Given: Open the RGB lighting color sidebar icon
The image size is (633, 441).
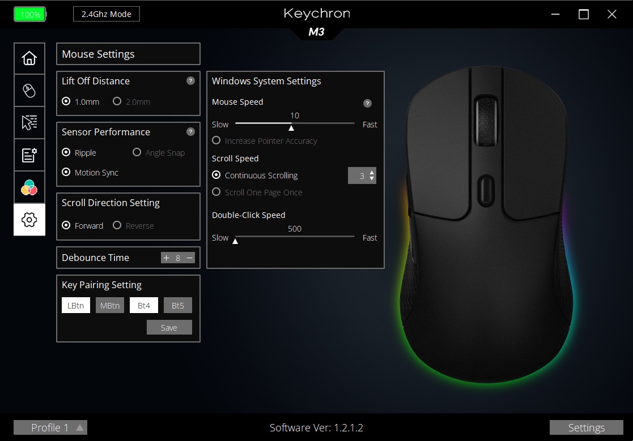Looking at the screenshot, I should tap(29, 187).
